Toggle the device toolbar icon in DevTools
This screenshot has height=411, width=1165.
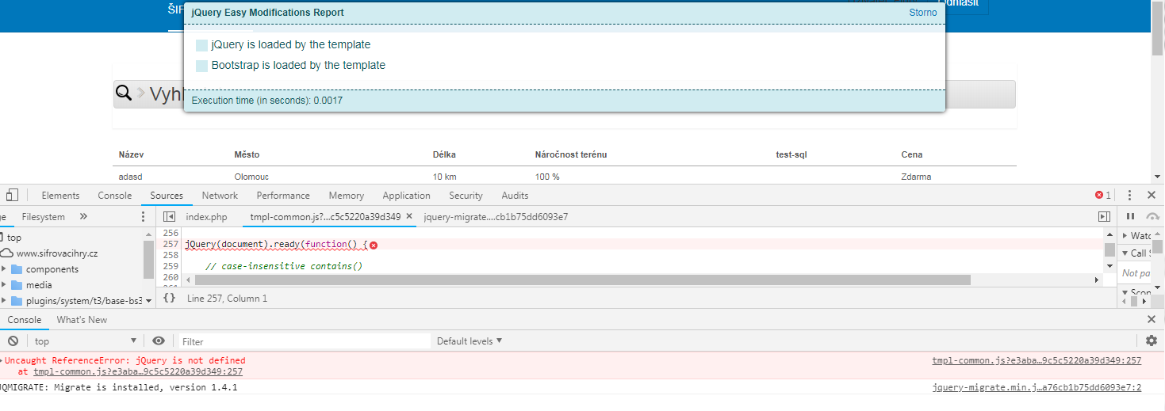point(11,195)
